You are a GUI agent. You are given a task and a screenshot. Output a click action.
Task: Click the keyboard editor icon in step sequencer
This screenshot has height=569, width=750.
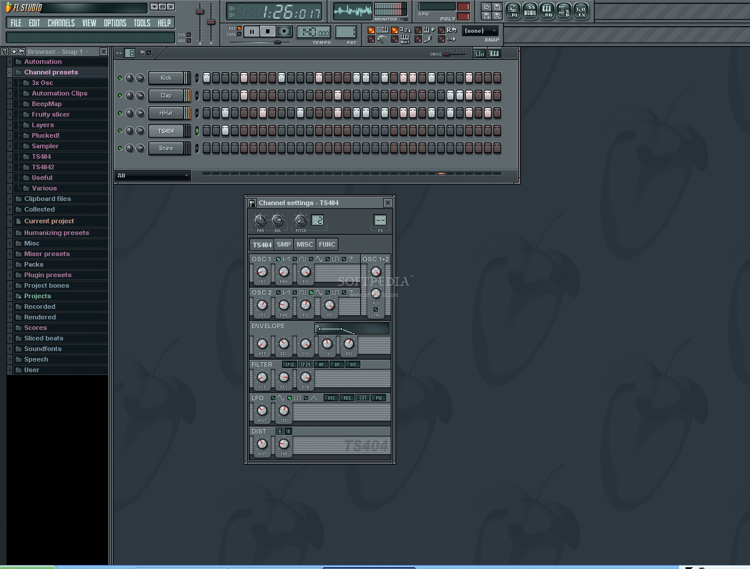tap(495, 53)
